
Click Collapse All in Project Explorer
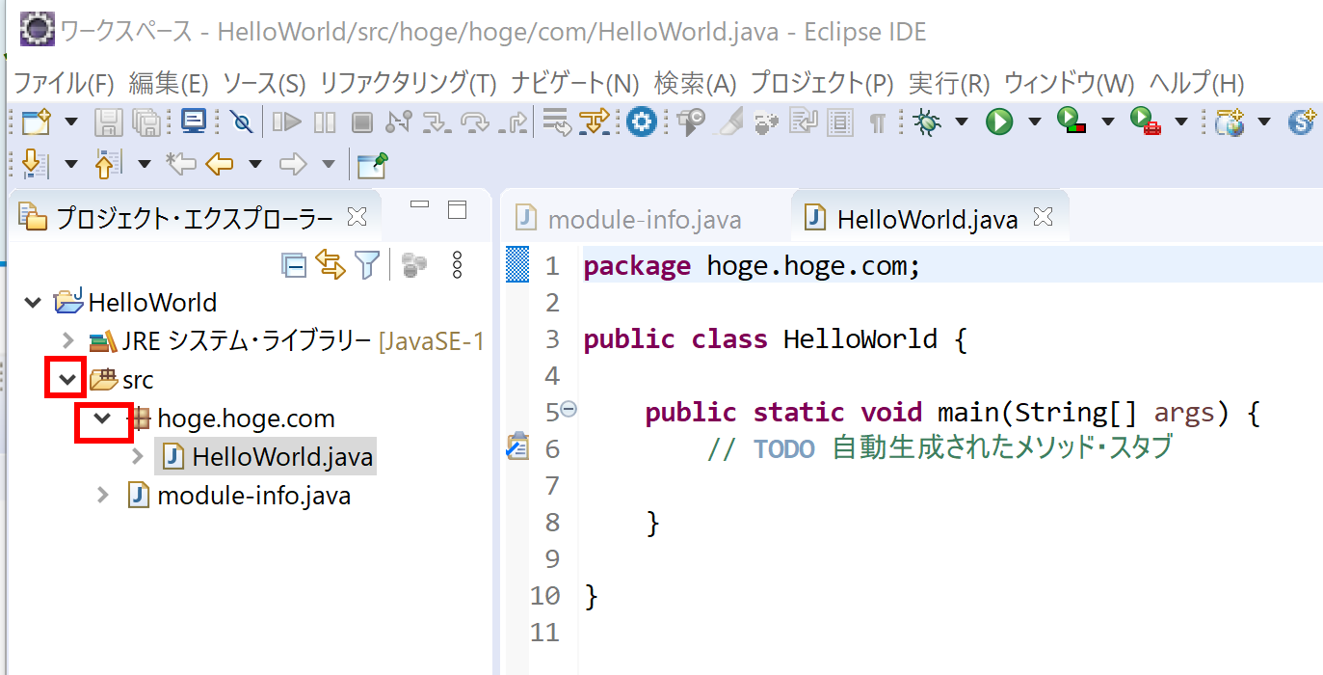point(294,265)
